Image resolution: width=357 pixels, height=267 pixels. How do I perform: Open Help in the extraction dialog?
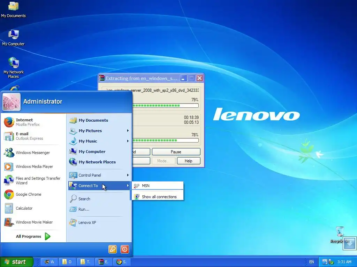(189, 161)
